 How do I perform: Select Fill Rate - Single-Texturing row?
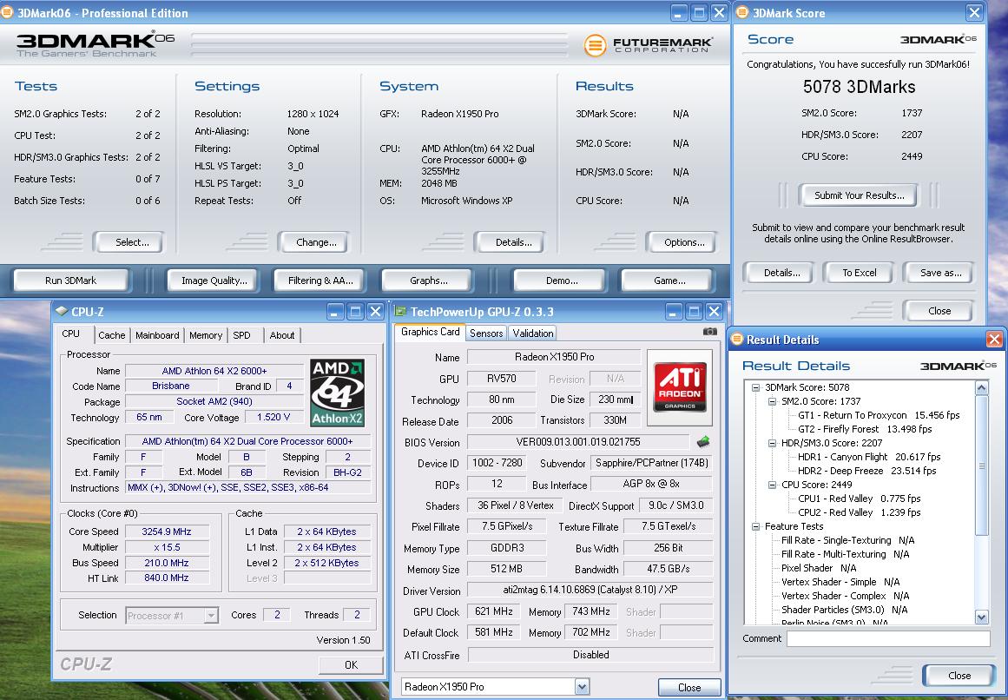point(847,540)
